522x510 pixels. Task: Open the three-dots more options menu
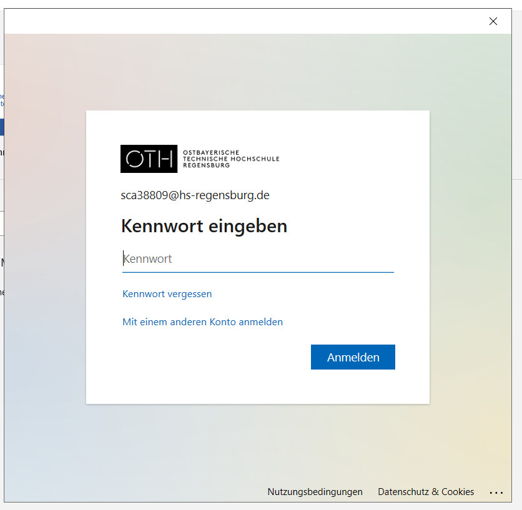[x=496, y=493]
